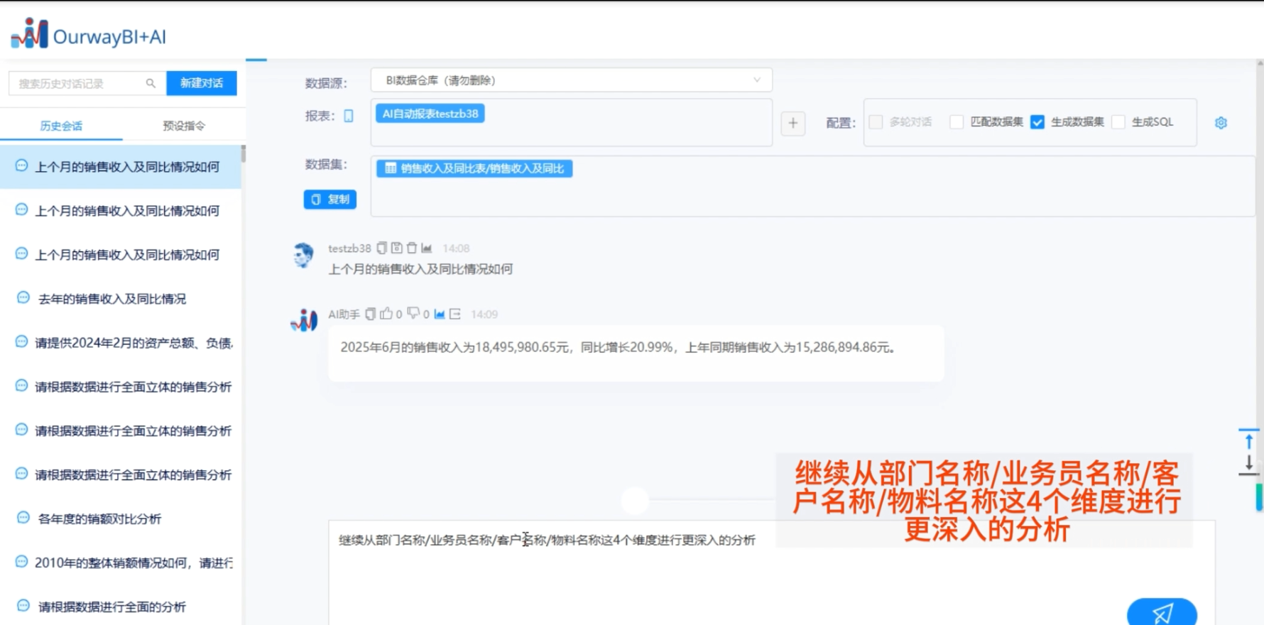Open the 2010年的整体销额情况如何 conversation
The height and width of the screenshot is (625, 1264).
pos(121,563)
